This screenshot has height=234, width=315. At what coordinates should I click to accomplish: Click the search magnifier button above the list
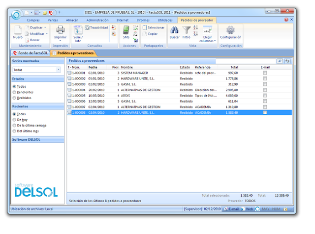pyautogui.click(x=280, y=61)
